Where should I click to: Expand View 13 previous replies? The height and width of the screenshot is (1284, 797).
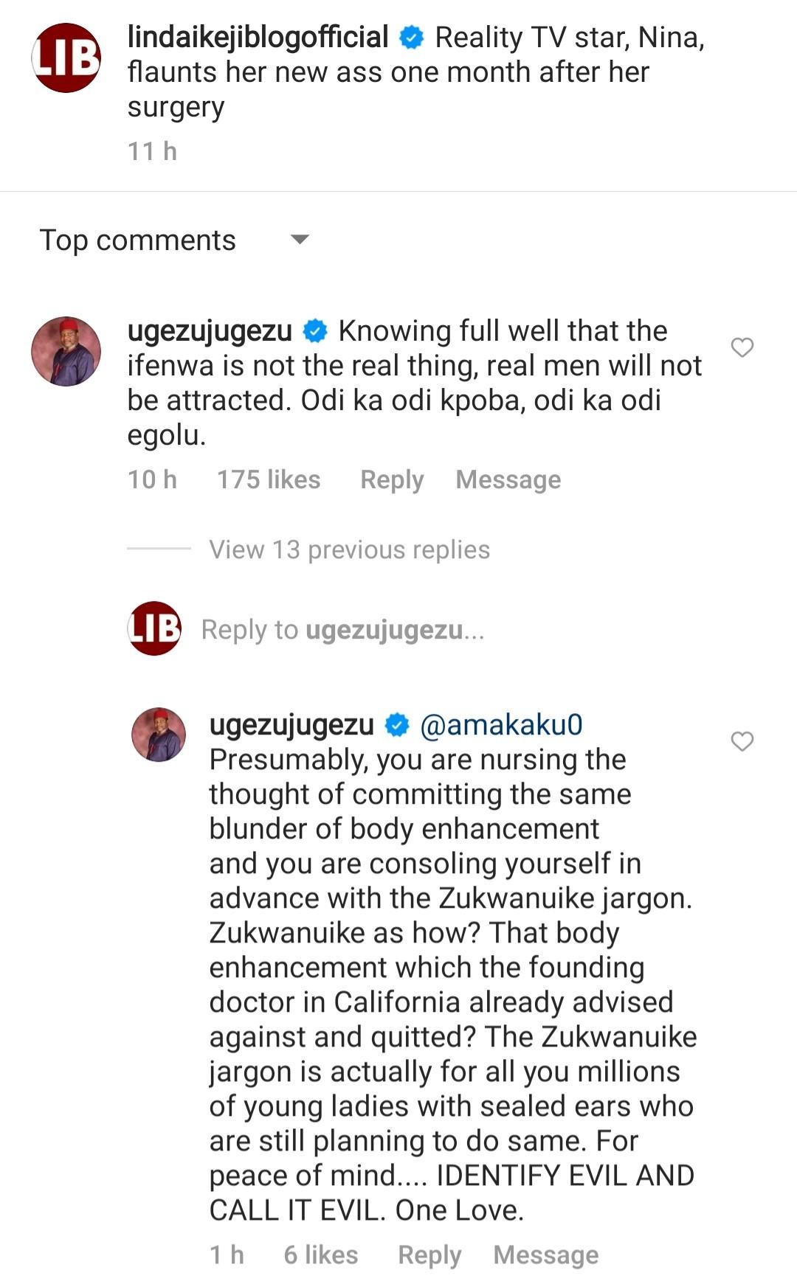(x=349, y=549)
